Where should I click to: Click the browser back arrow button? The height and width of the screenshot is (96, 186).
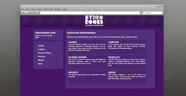pos(23,13)
